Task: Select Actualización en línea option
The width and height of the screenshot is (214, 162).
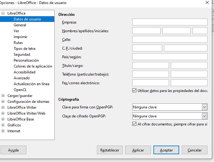Action: pyautogui.click(x=31, y=84)
